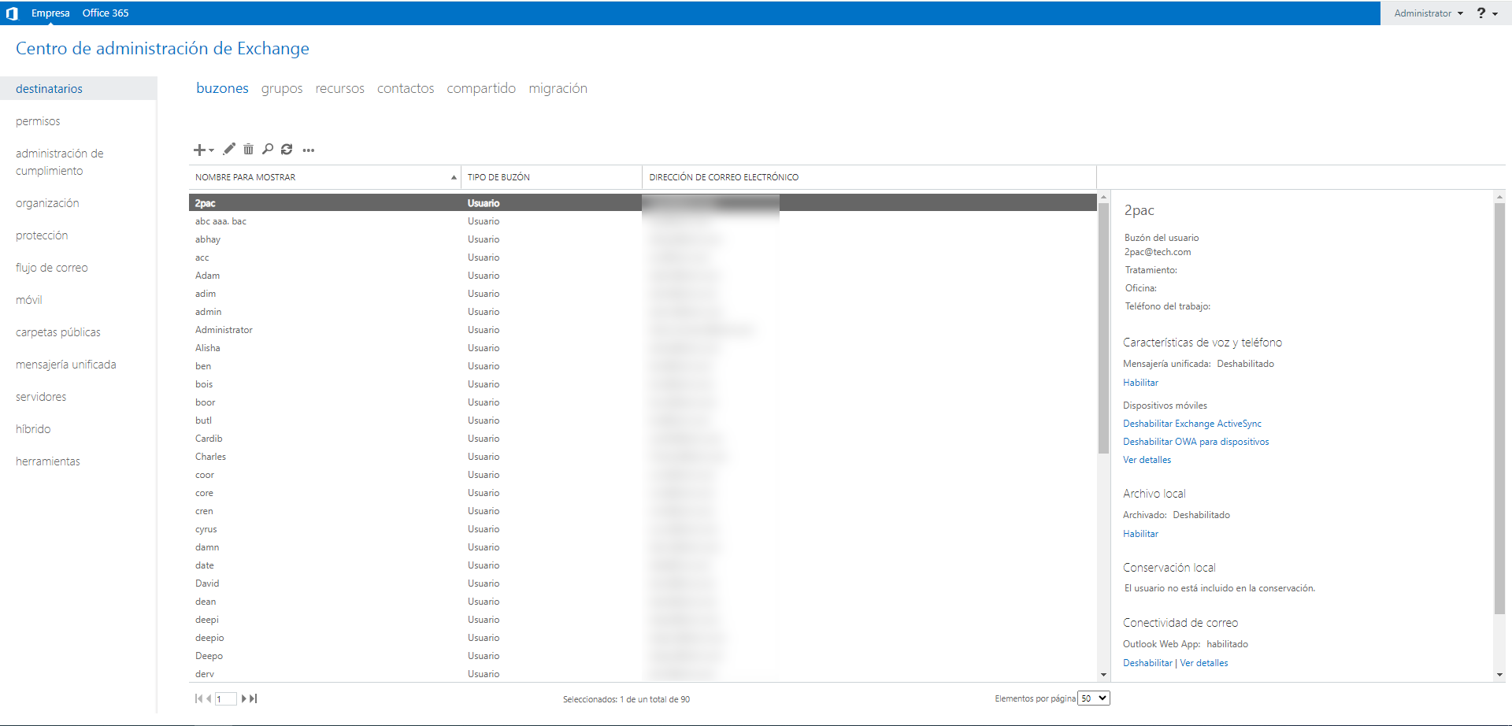This screenshot has height=726, width=1512.
Task: Open the Administrator account dropdown
Action: click(1429, 13)
